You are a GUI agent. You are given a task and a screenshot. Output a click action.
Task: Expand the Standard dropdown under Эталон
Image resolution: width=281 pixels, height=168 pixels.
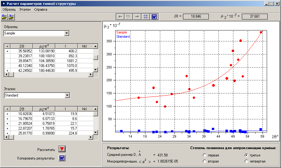point(67,95)
